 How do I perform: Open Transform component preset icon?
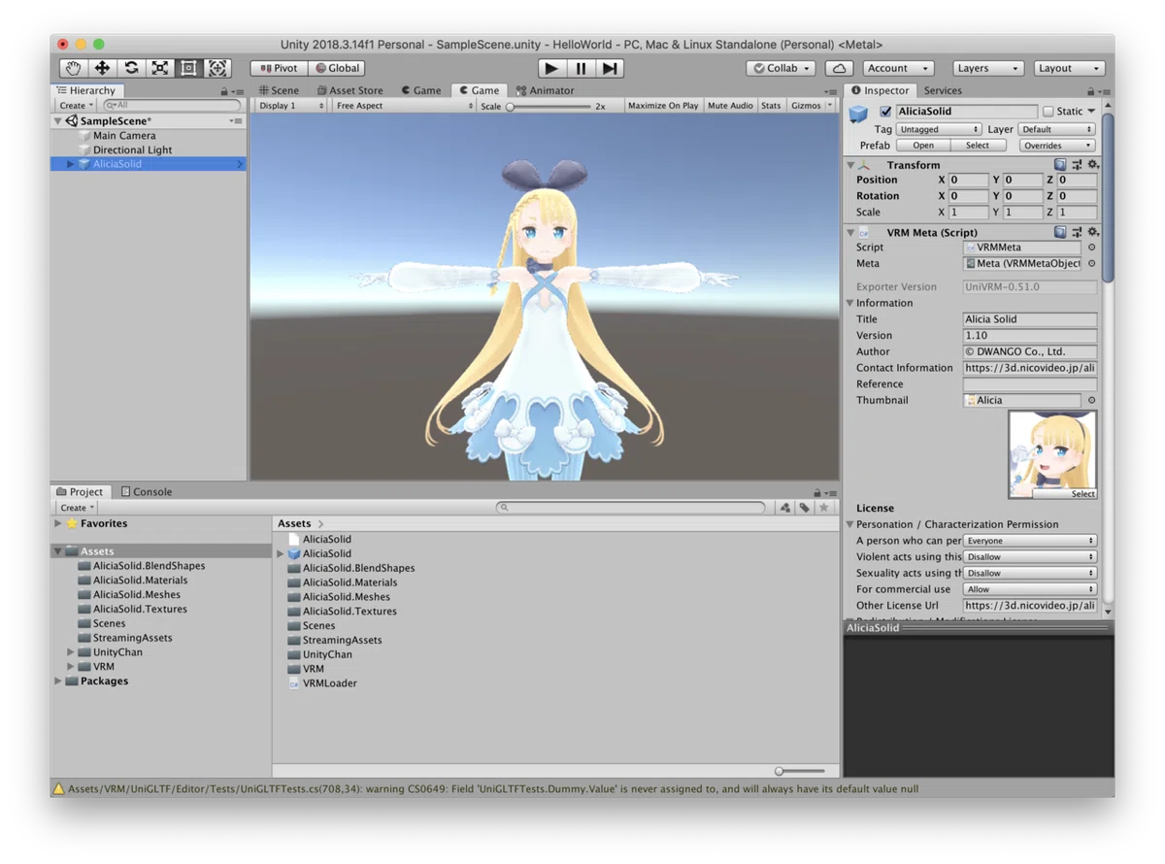point(1077,165)
